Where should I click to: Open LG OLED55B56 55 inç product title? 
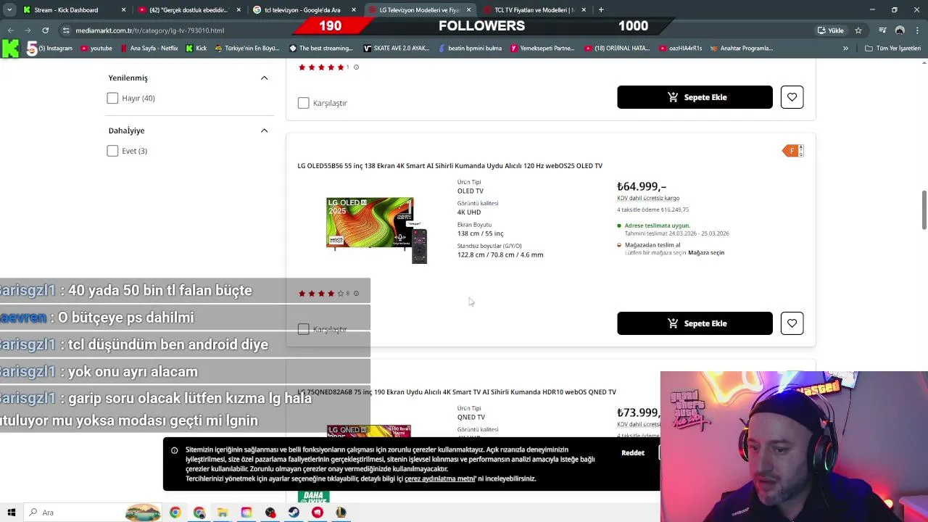pyautogui.click(x=449, y=165)
